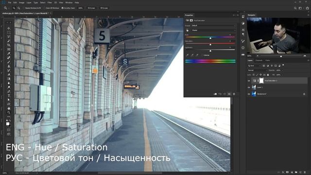Select the Horizontal Type tool
Image resolution: width=311 pixels, height=175 pixels.
[9, 96]
